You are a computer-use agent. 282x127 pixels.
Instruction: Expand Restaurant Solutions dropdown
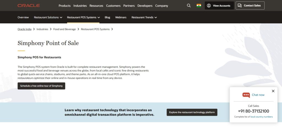(48, 17)
